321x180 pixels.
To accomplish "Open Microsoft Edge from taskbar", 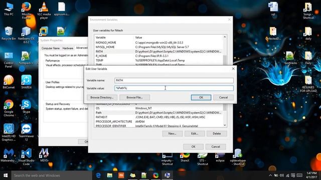I will click(98, 175).
